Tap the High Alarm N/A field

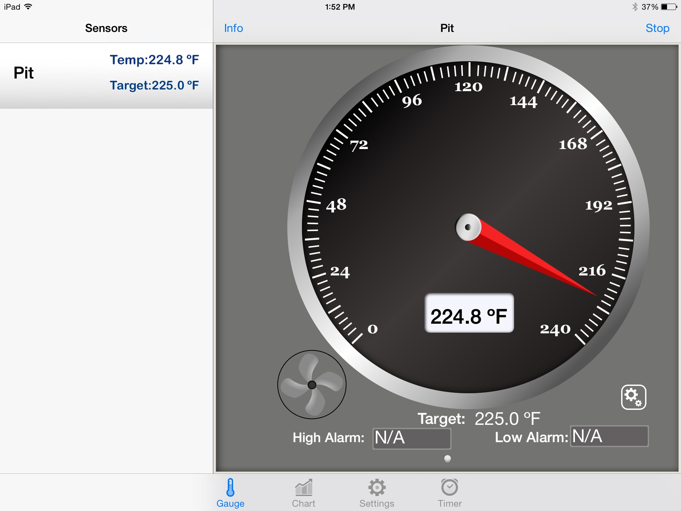click(412, 438)
